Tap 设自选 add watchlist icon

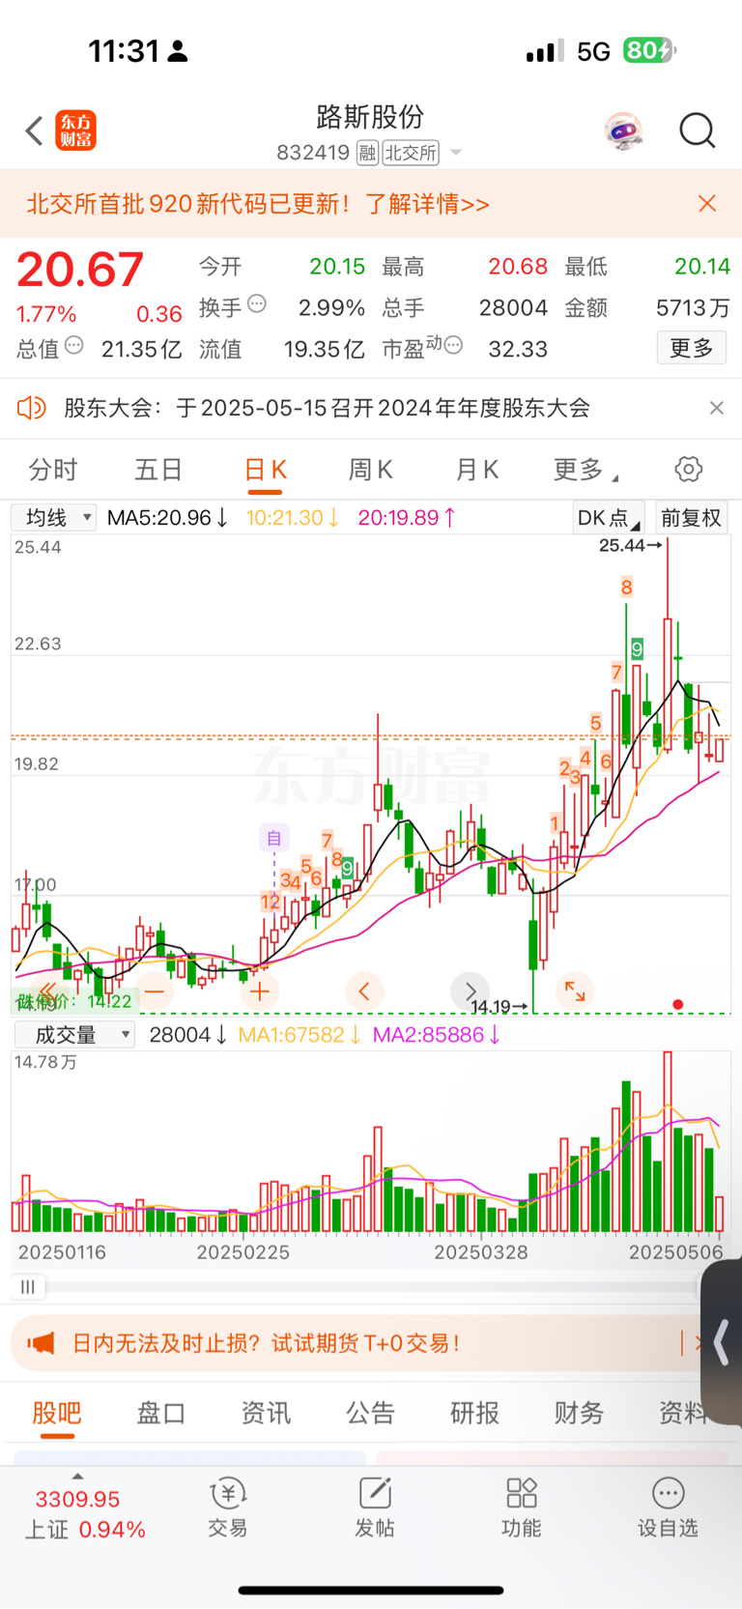(x=668, y=1507)
